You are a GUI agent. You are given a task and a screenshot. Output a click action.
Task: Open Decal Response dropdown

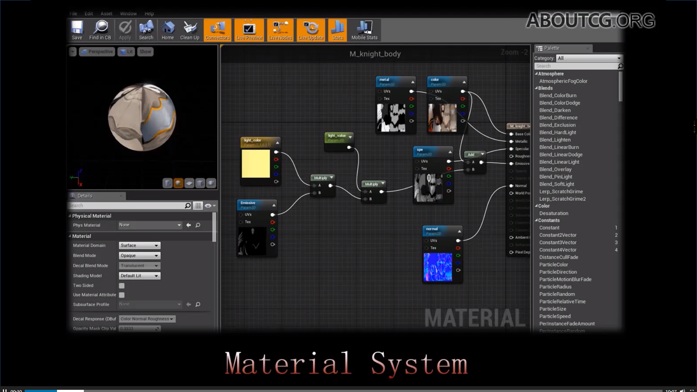tap(147, 319)
